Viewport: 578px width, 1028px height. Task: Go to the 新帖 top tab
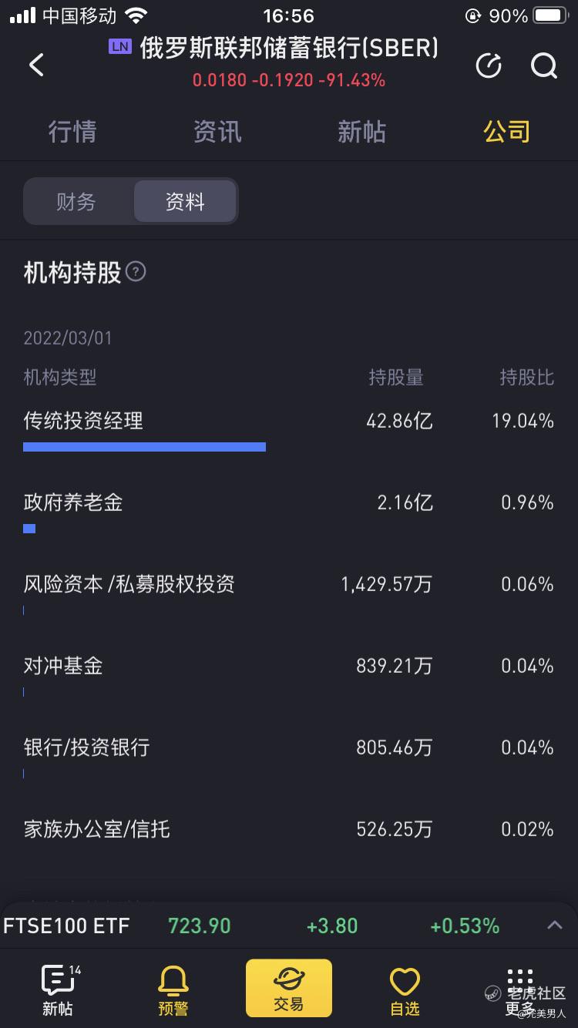pyautogui.click(x=361, y=132)
